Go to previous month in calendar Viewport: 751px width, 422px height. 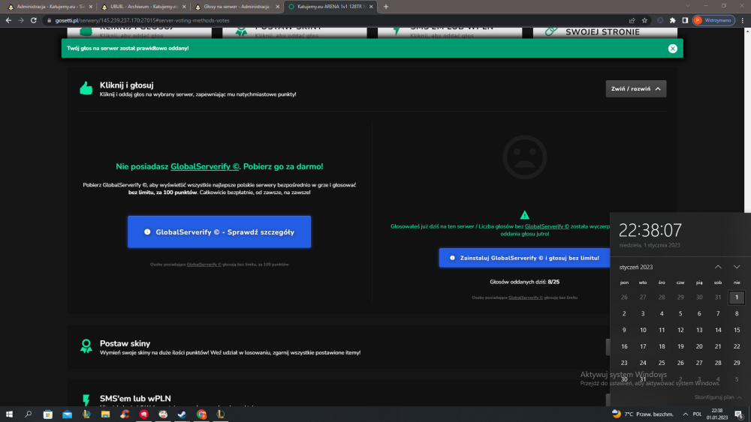point(717,267)
